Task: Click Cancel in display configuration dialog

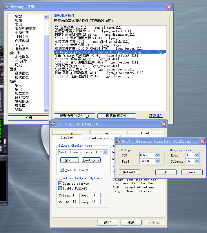Action: coord(192,172)
